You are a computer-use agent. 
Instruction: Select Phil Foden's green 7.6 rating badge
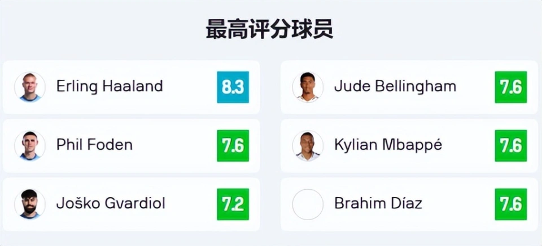pyautogui.click(x=233, y=146)
